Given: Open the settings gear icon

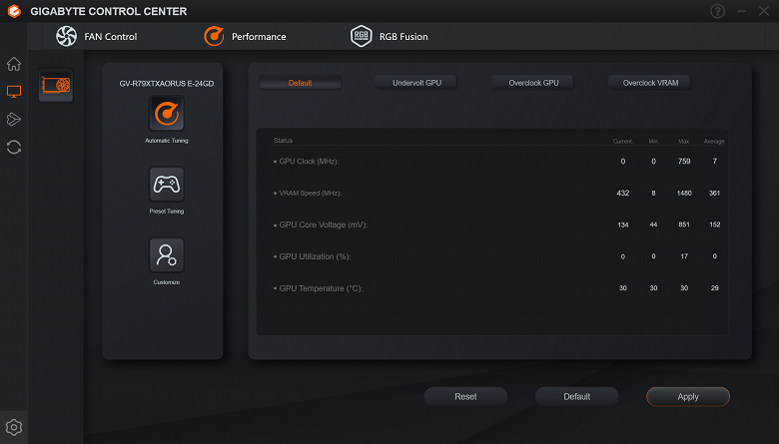Looking at the screenshot, I should pyautogui.click(x=14, y=427).
